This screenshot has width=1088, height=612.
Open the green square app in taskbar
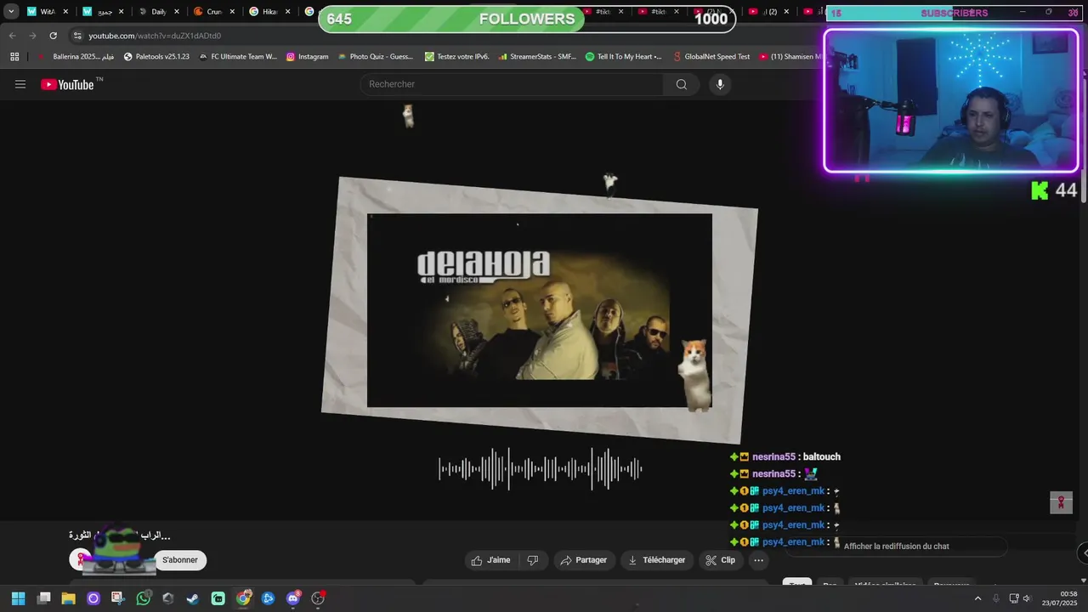pos(218,598)
